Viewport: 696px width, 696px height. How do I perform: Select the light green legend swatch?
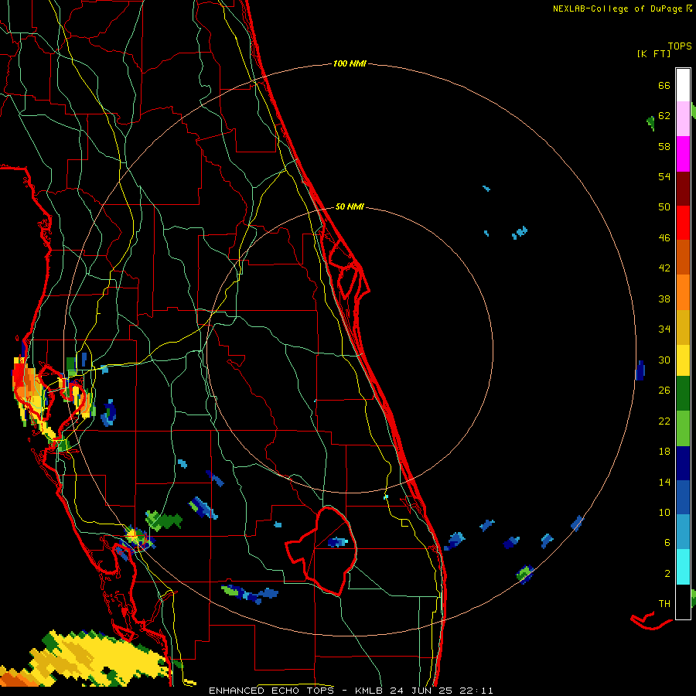pyautogui.click(x=683, y=428)
